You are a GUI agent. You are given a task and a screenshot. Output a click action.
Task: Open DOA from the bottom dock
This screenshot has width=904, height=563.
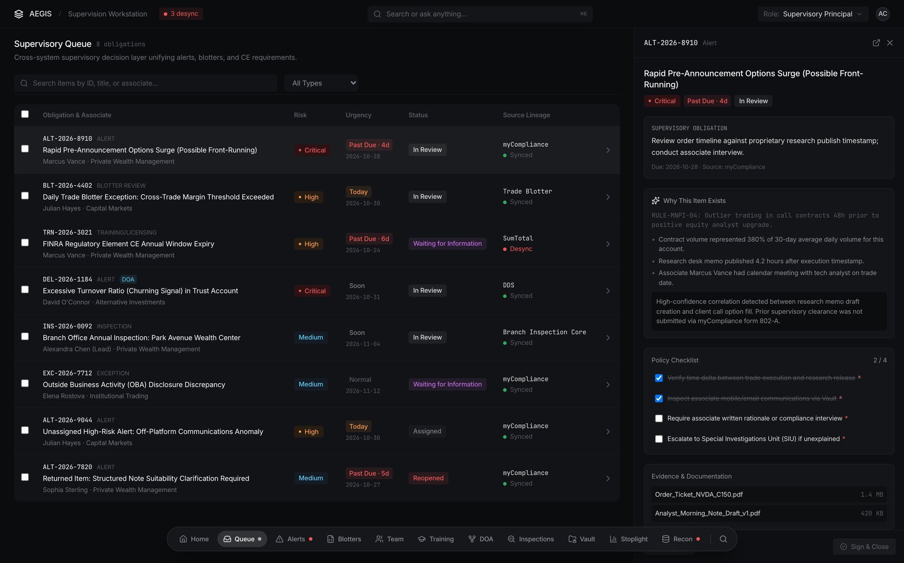tap(480, 539)
